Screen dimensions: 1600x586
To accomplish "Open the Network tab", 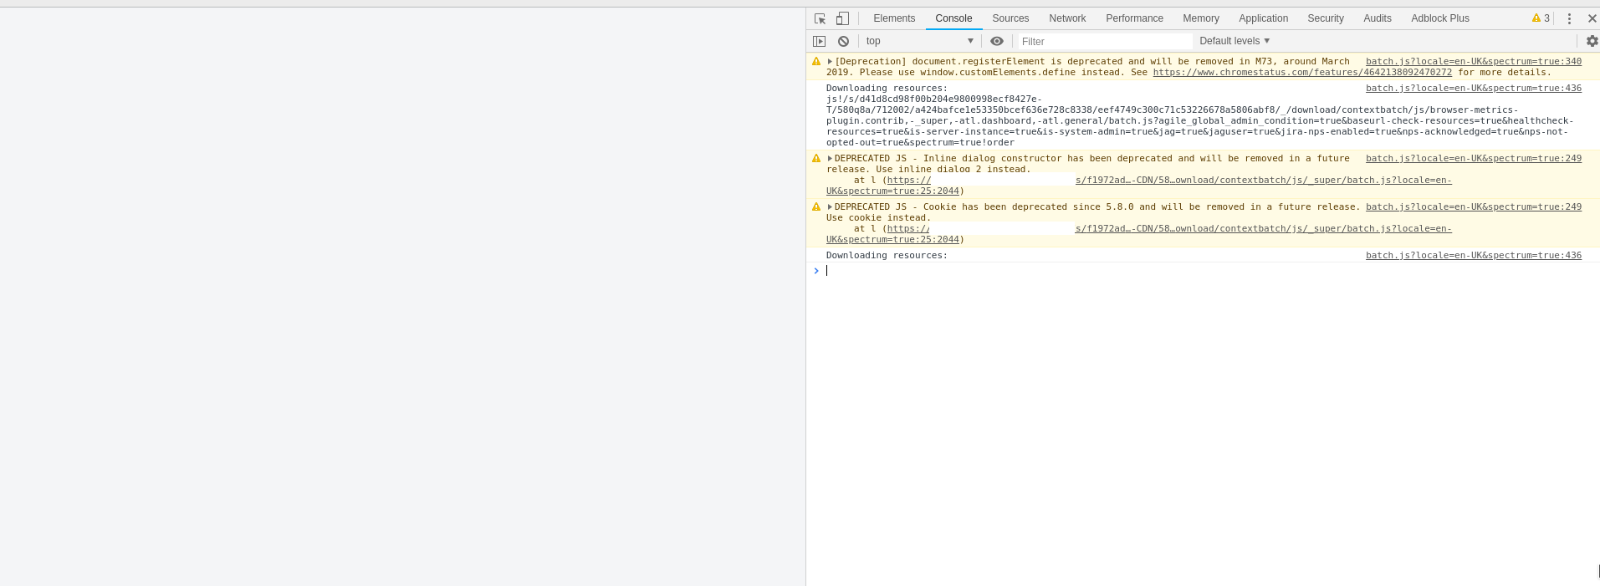I will pyautogui.click(x=1067, y=18).
